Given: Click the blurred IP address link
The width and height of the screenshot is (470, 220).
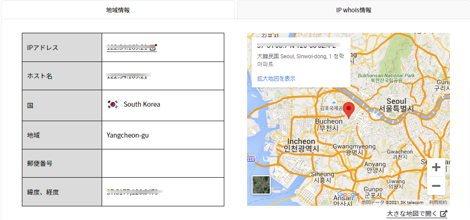Looking at the screenshot, I should (127, 47).
